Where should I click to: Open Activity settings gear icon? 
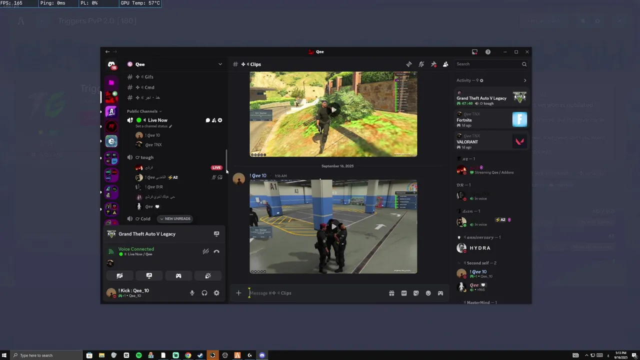pyautogui.click(x=481, y=80)
